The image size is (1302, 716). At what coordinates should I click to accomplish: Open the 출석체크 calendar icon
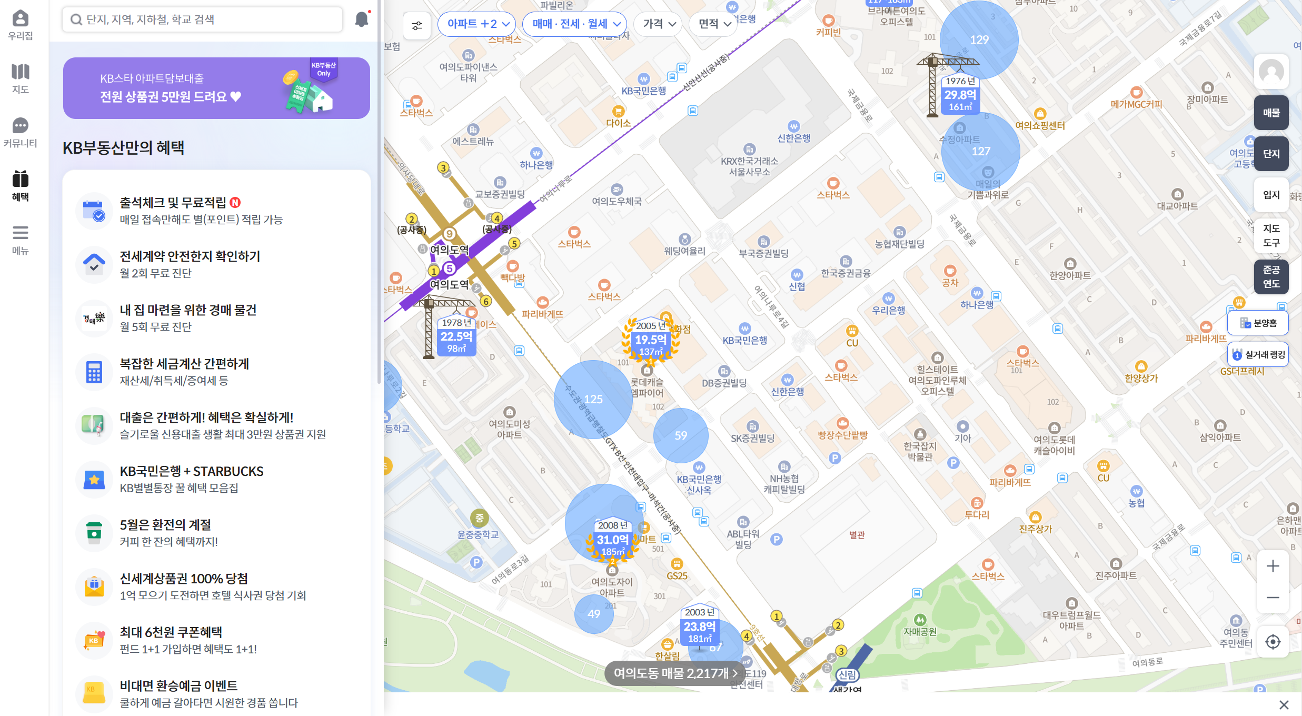(x=94, y=211)
